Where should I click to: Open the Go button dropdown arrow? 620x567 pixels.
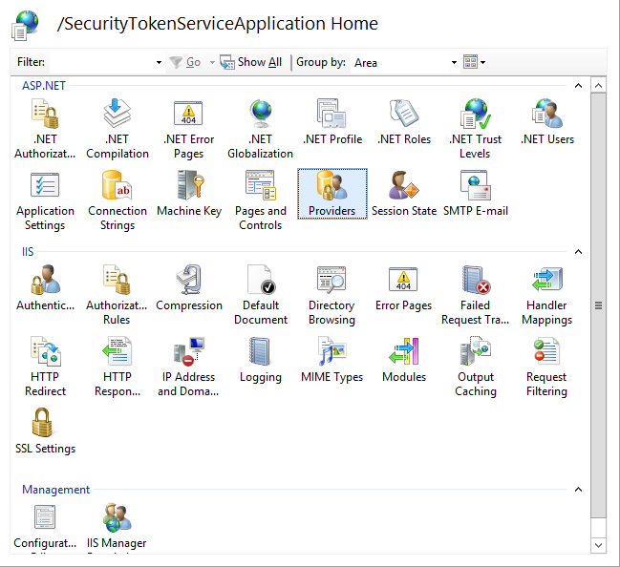coord(212,62)
